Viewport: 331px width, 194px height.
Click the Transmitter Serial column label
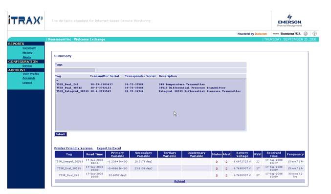click(105, 76)
